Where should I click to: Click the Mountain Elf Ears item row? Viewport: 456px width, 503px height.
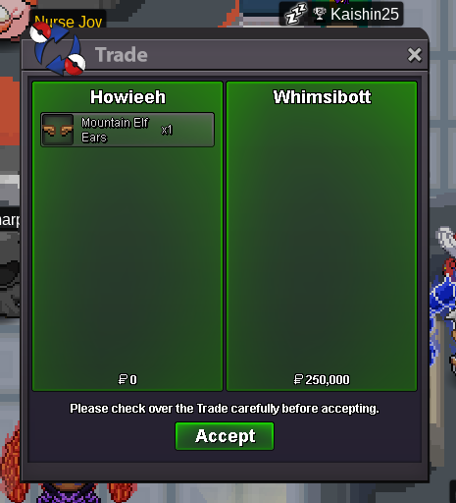[127, 130]
